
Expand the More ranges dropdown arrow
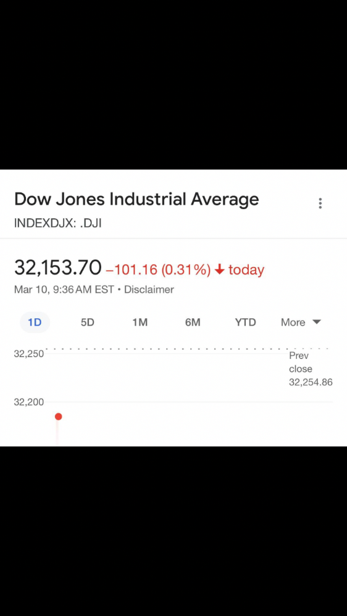pos(317,322)
